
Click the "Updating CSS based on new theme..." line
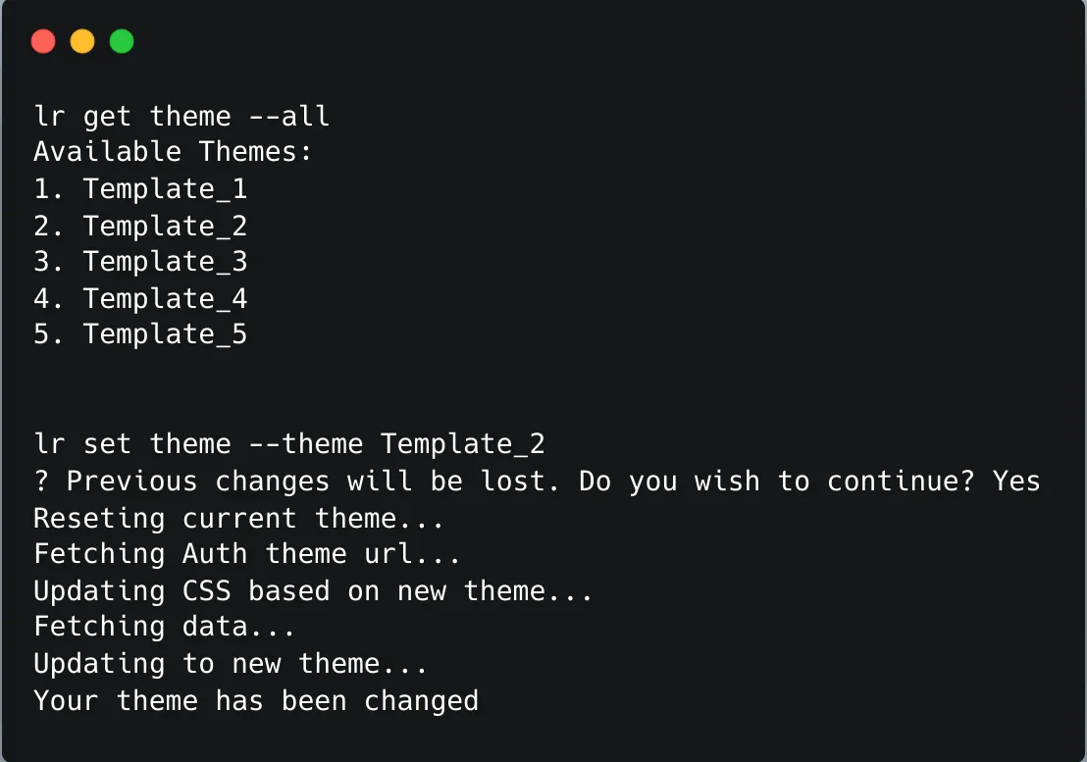tap(313, 591)
